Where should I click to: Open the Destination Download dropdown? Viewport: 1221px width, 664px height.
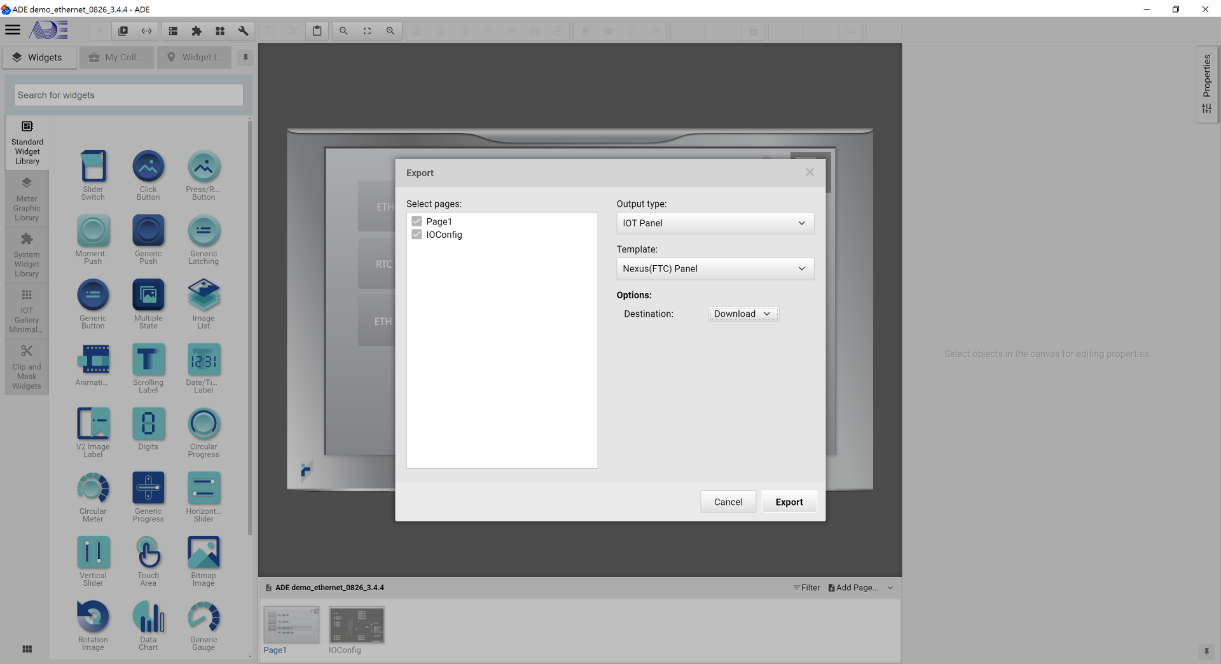click(743, 314)
